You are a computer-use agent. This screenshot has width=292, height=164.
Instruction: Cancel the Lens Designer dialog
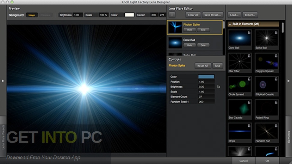244,161
